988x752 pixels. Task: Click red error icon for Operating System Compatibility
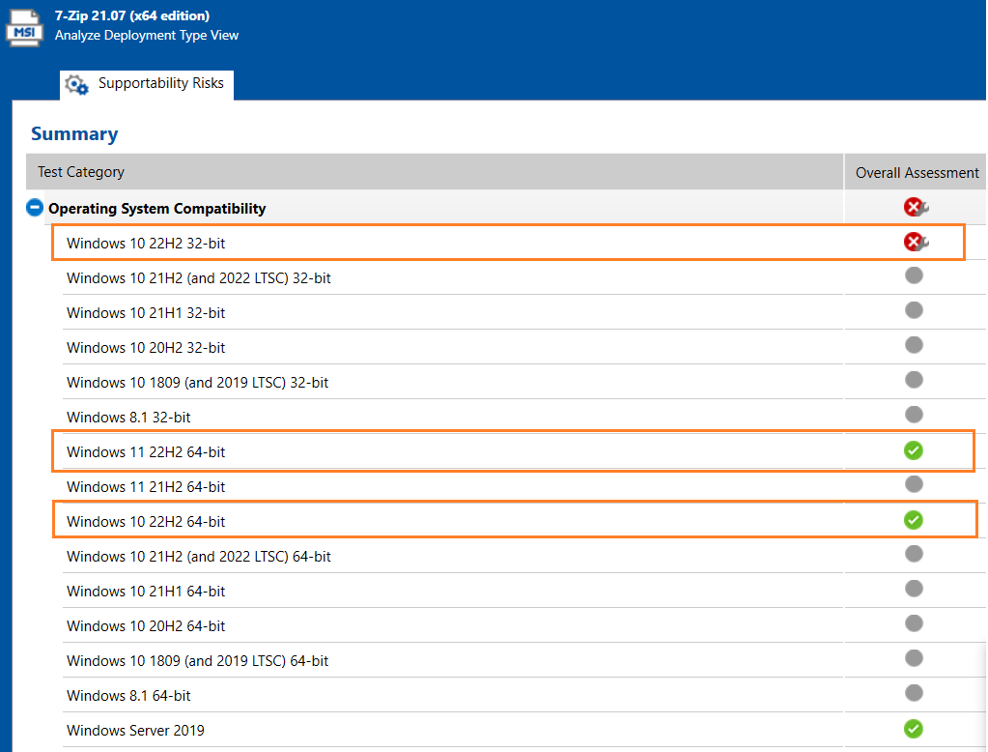914,207
